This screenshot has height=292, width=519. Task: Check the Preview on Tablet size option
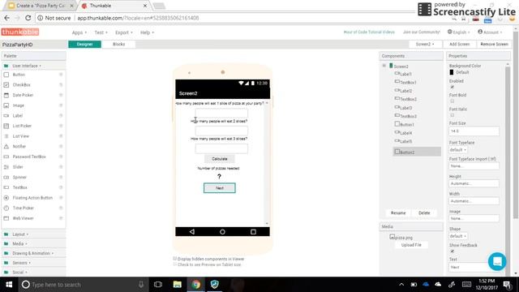coord(175,264)
